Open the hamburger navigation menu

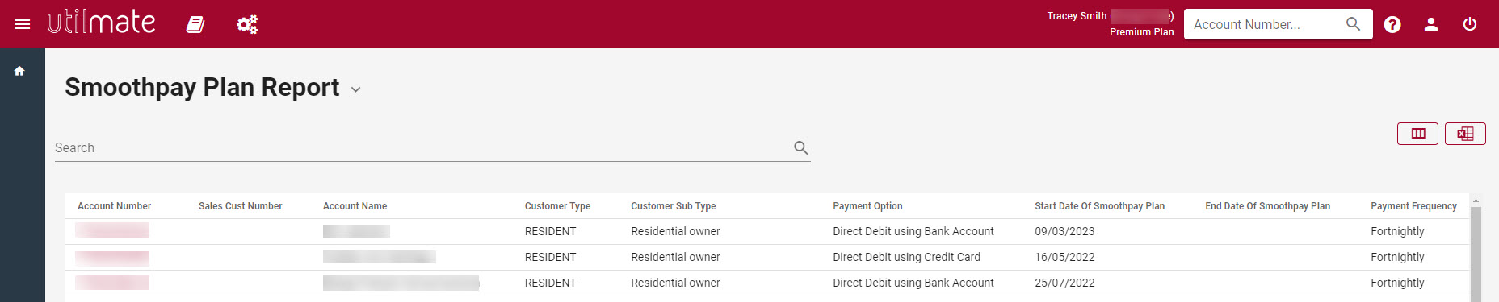23,24
